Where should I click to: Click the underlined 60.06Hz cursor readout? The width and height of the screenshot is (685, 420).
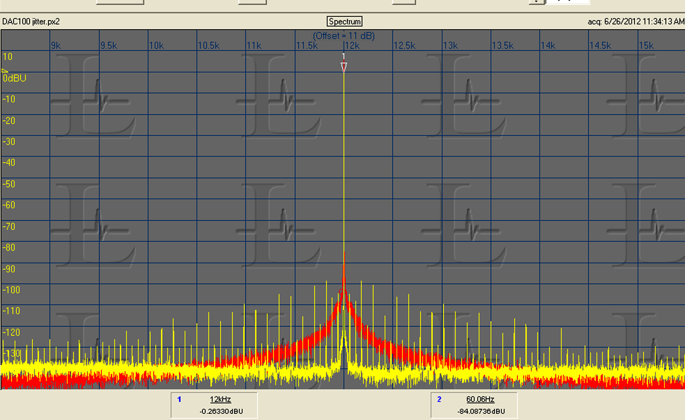coord(480,399)
